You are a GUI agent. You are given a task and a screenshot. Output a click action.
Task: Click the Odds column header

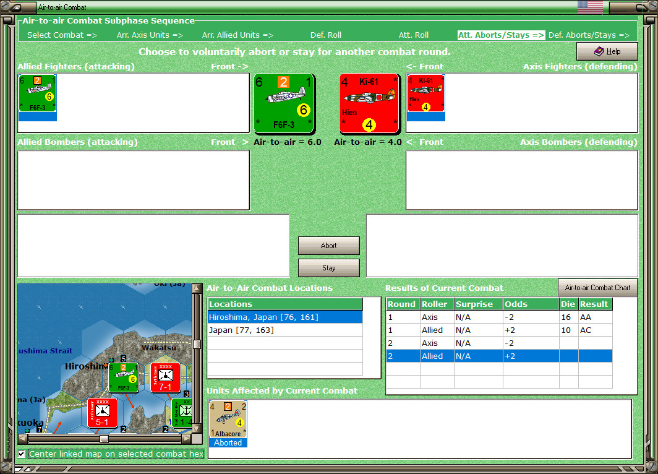click(531, 304)
